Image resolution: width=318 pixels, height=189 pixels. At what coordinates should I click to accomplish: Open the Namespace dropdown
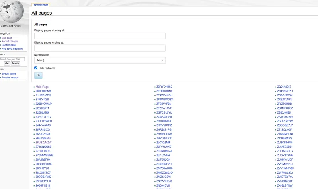[x=99, y=60]
